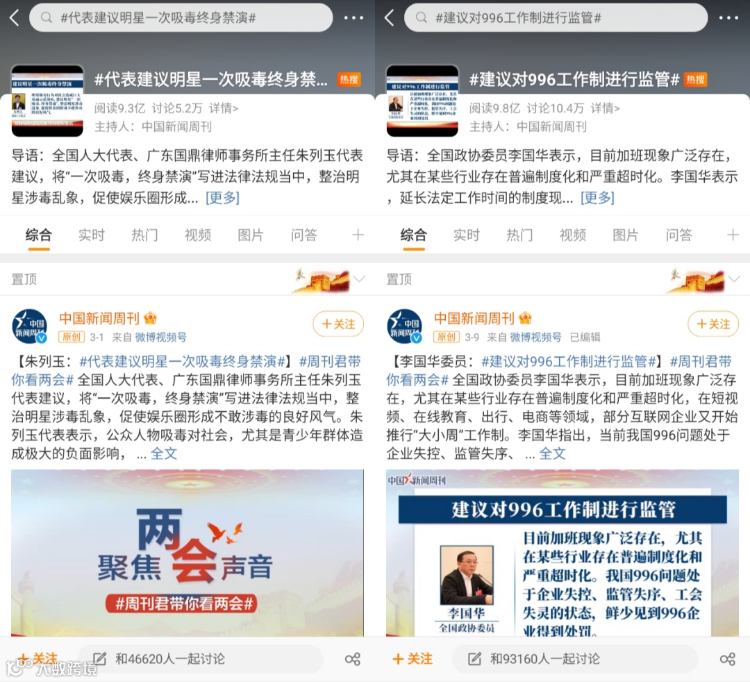Tap the search magnifier icon in right search bar
750x682 pixels.
[422, 17]
